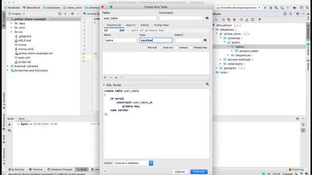Switch to Keys (1) tab
Viewport: 312px width, 175px height.
click(131, 25)
